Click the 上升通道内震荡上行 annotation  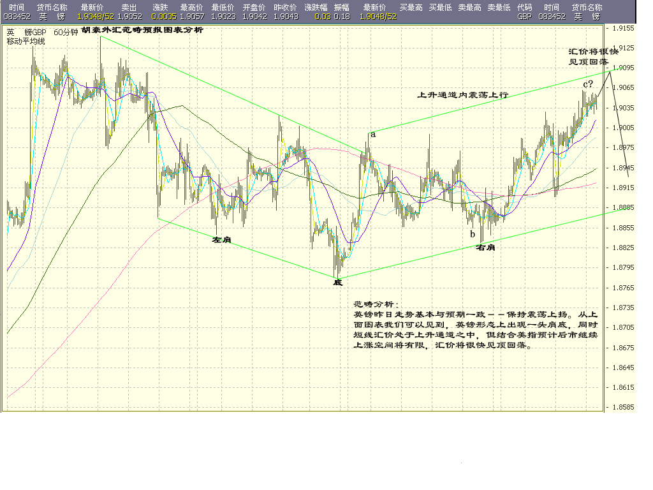pos(463,95)
